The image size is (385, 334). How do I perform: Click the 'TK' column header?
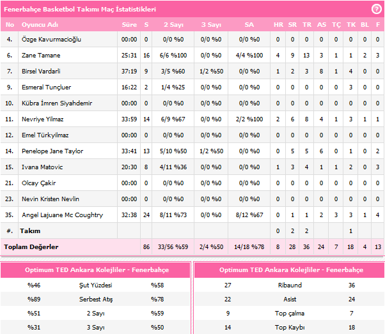[x=351, y=24]
